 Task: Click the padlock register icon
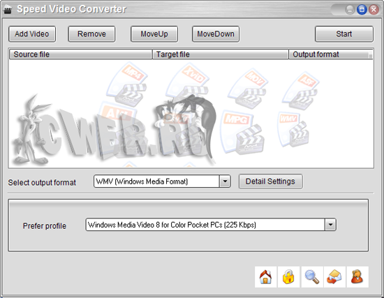[288, 277]
